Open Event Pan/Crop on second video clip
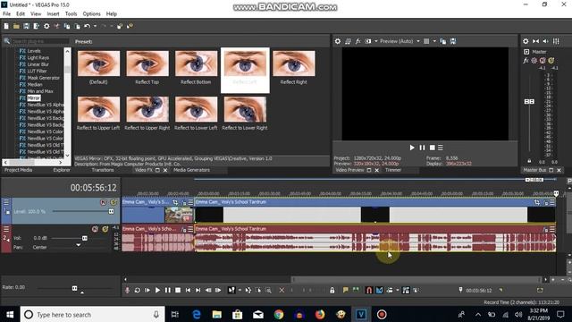Screen dimensions: 572x322 coord(537,202)
